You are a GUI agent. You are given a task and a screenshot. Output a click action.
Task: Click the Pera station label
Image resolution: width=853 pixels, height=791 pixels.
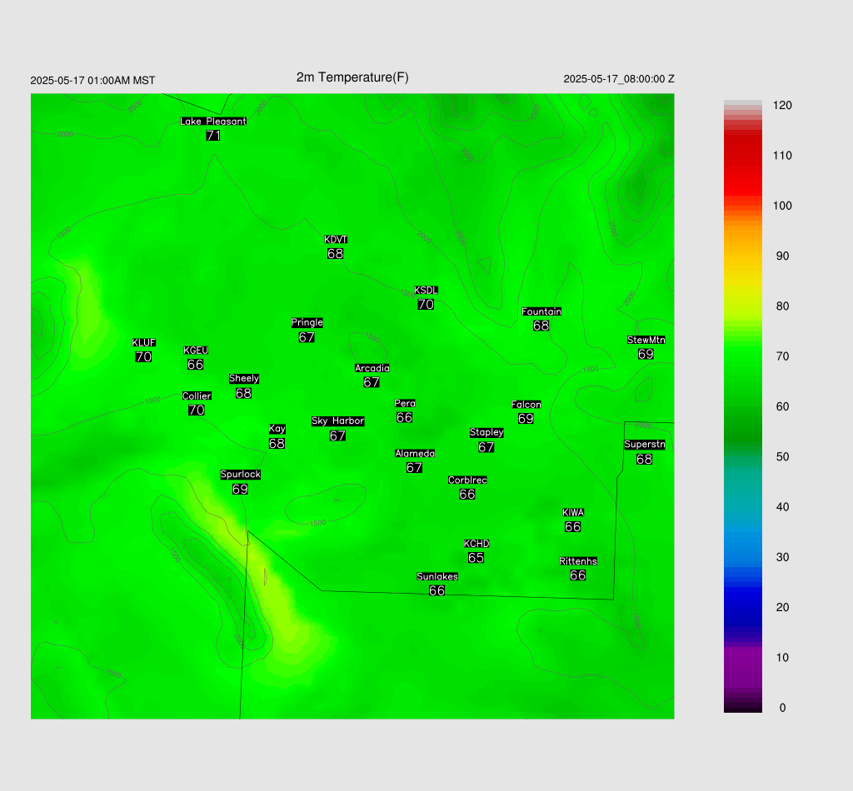[x=405, y=403]
